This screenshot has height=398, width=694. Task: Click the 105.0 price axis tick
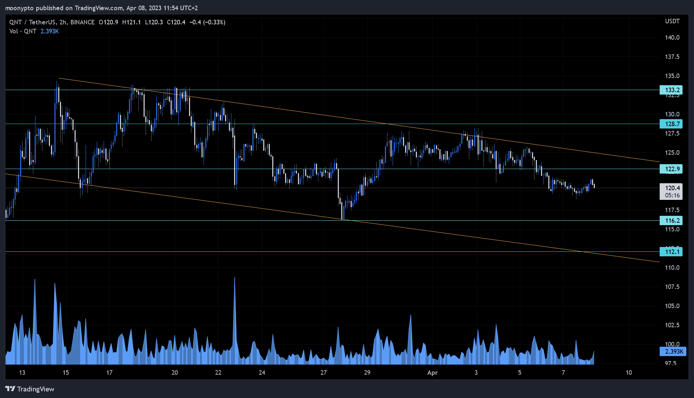point(672,306)
